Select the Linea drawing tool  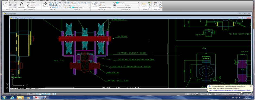click(x=5, y=4)
